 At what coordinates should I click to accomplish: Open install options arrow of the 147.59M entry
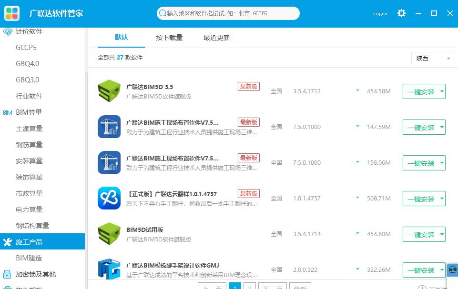coord(442,127)
